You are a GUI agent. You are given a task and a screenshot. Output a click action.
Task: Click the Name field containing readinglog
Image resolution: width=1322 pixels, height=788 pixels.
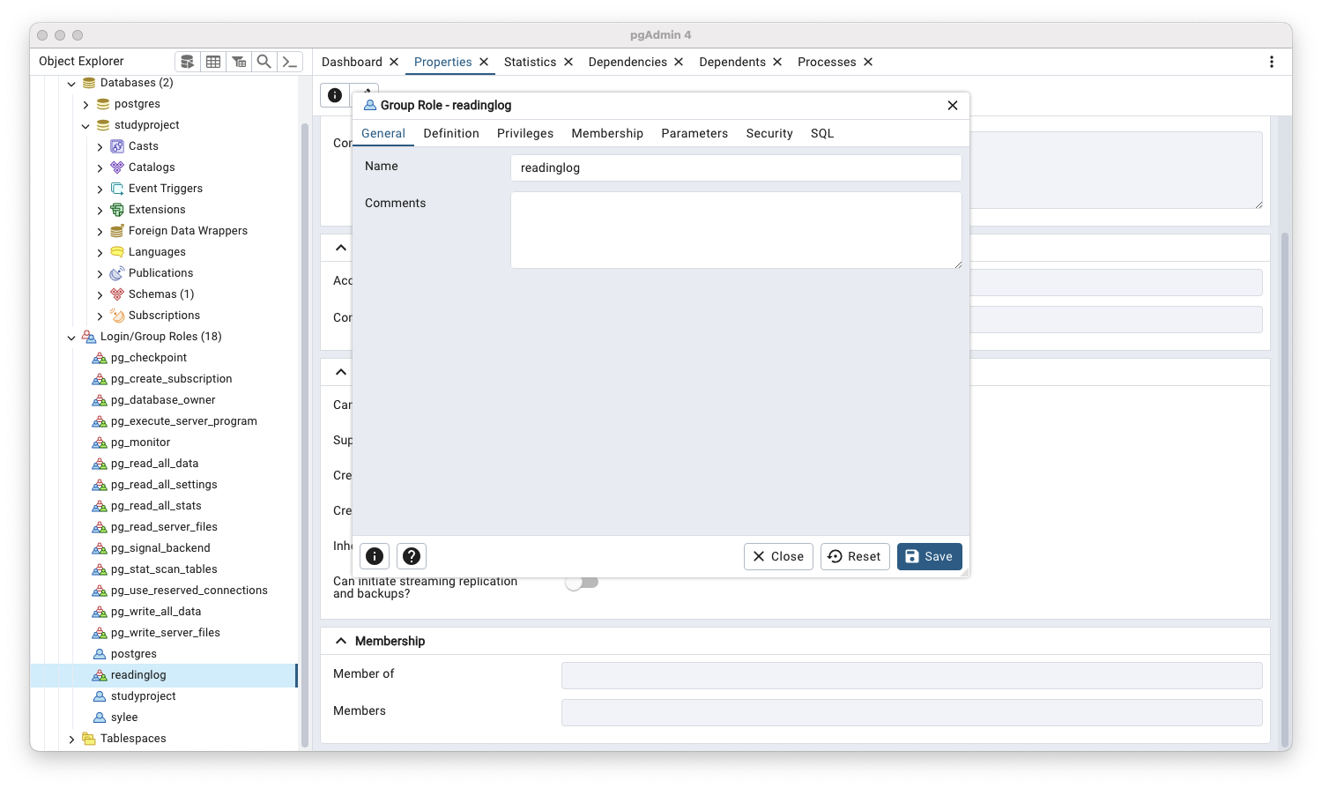(736, 167)
